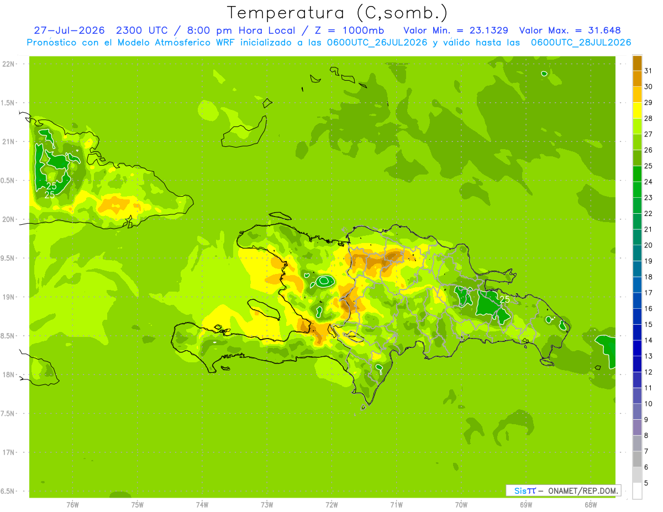Click the colorbar value label "31"
This screenshot has width=663, height=512.
tap(649, 71)
